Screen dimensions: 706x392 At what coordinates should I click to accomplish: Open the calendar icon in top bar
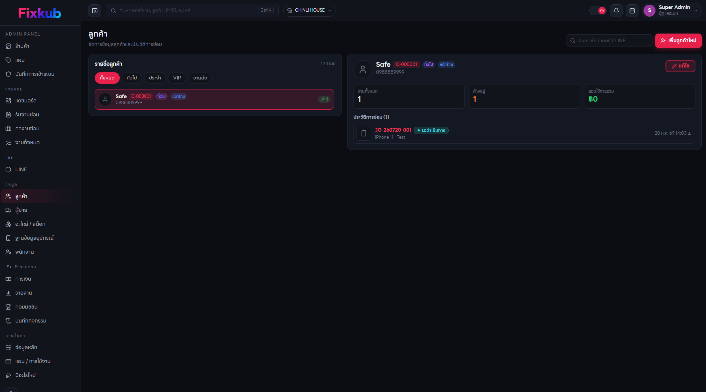[632, 11]
